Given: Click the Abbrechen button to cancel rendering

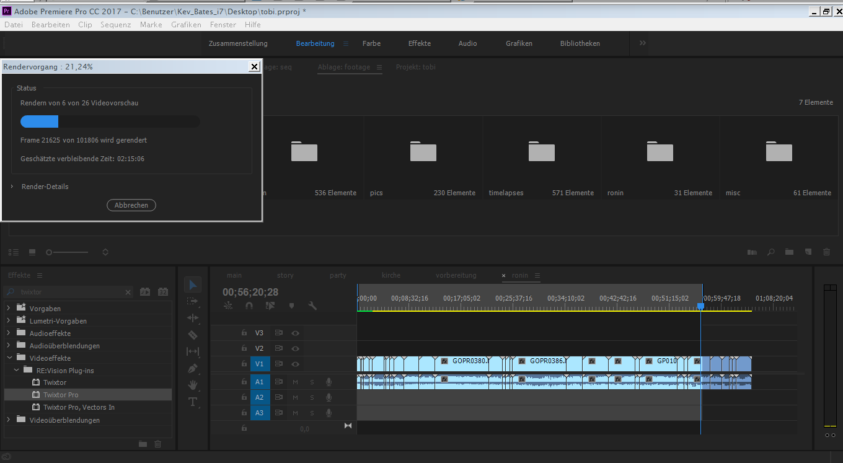Looking at the screenshot, I should [131, 205].
